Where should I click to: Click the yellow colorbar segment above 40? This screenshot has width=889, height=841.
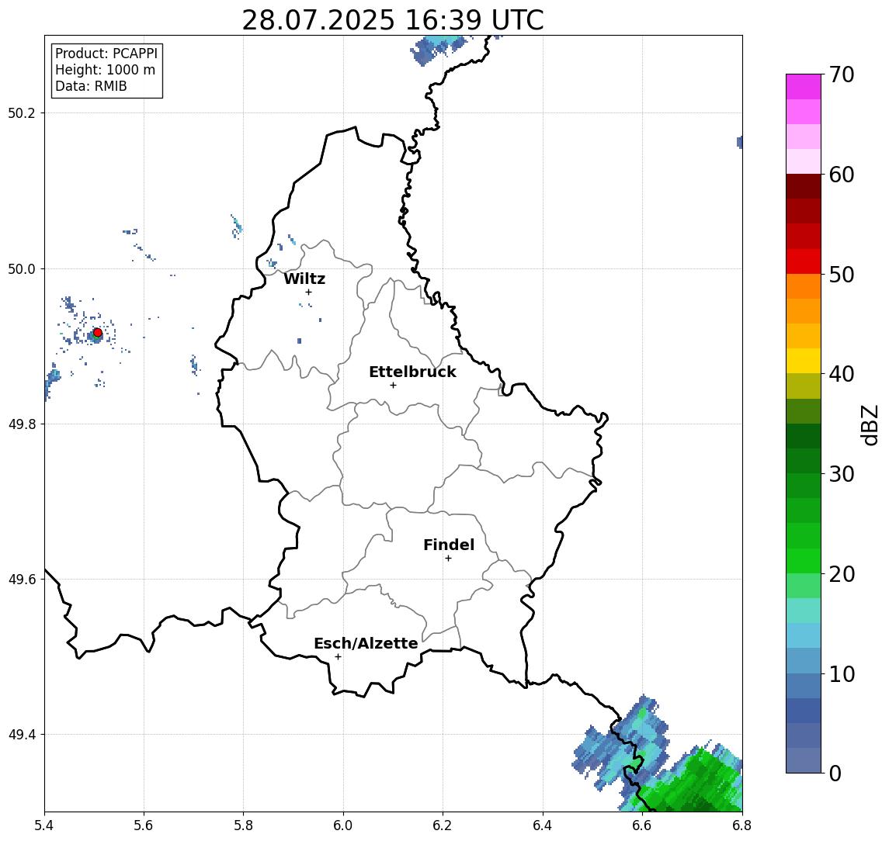tap(804, 361)
